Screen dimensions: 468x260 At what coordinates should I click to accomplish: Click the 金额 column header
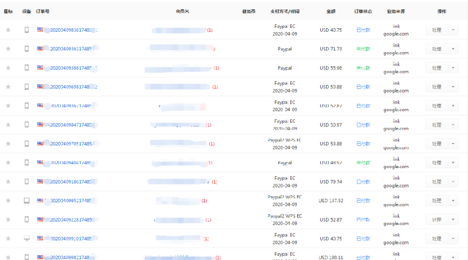click(x=331, y=11)
